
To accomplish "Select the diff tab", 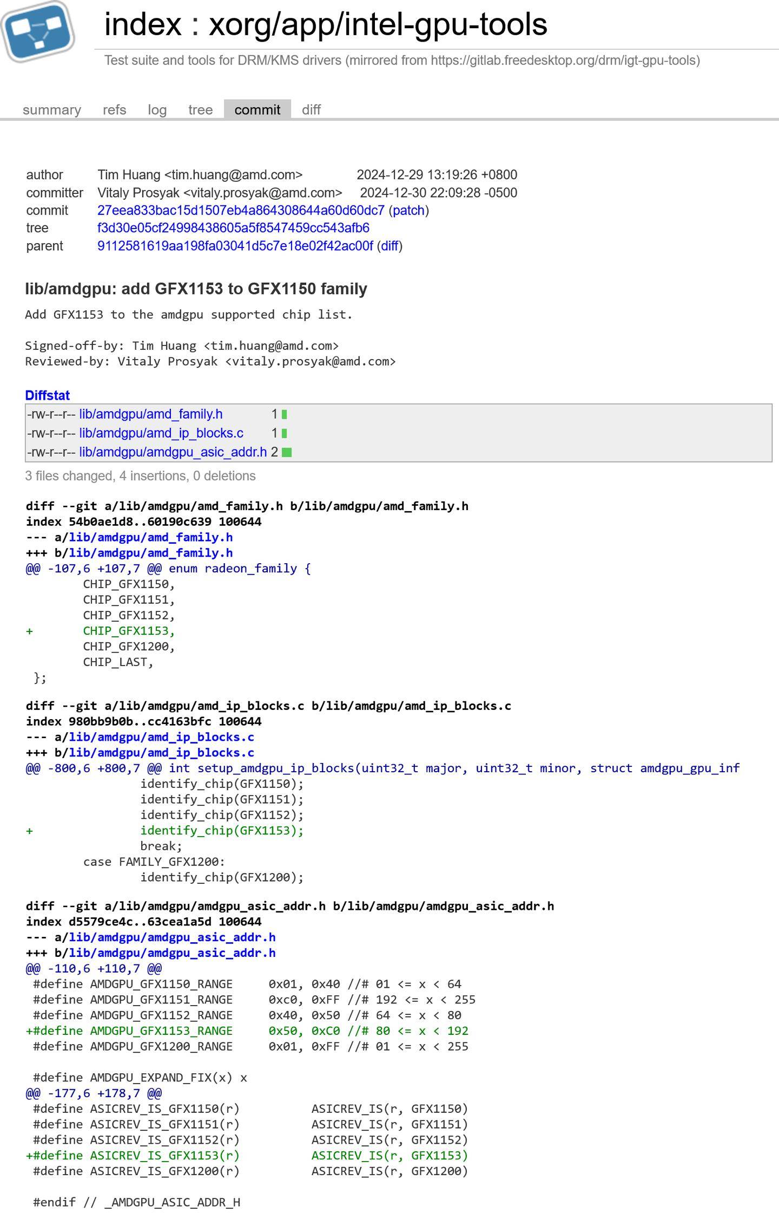I will (312, 109).
